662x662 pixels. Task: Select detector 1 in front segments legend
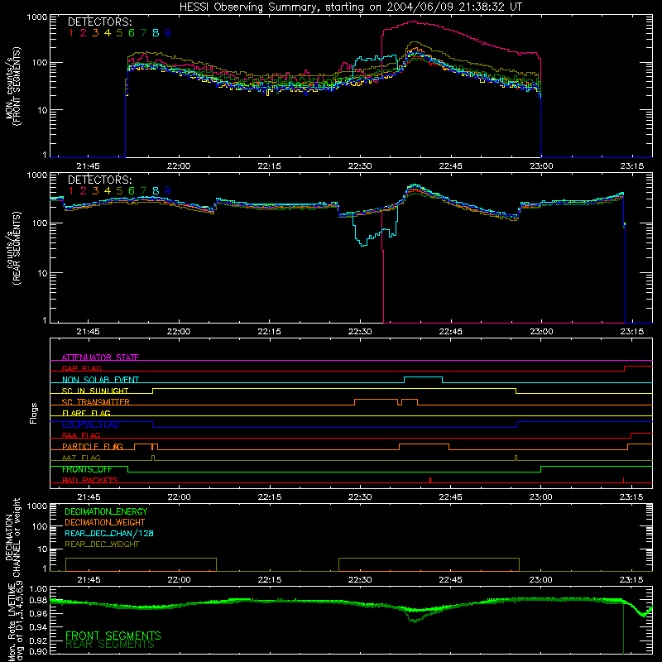(71, 33)
